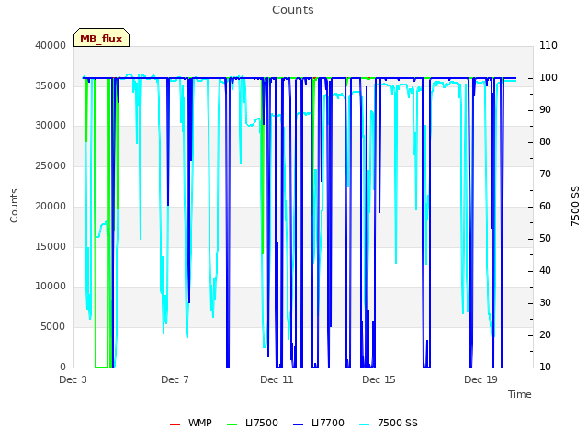This screenshot has width=588, height=441.
Task: Click the Dec 7 x-axis label
Action: tap(175, 379)
